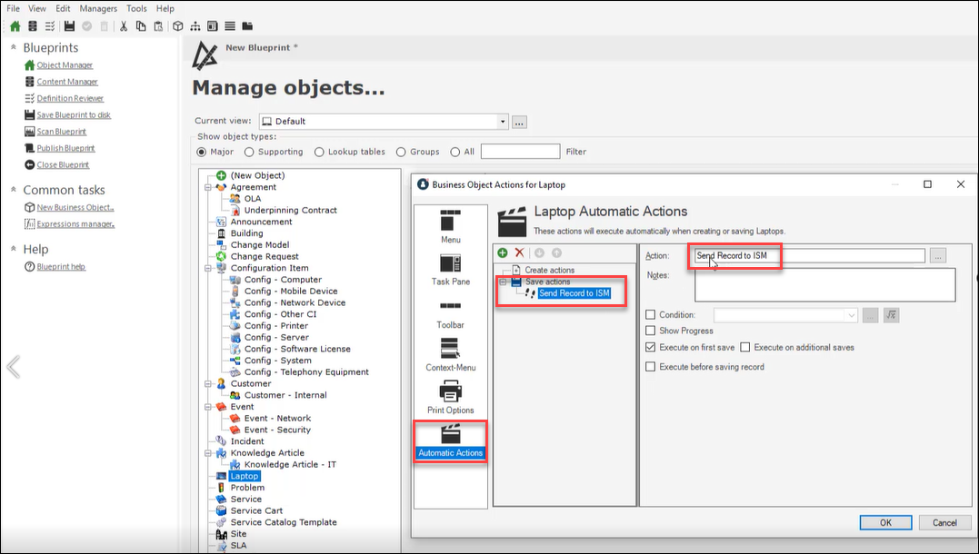Viewport: 979px width, 554px height.
Task: Uncheck Execute on first save
Action: [650, 347]
